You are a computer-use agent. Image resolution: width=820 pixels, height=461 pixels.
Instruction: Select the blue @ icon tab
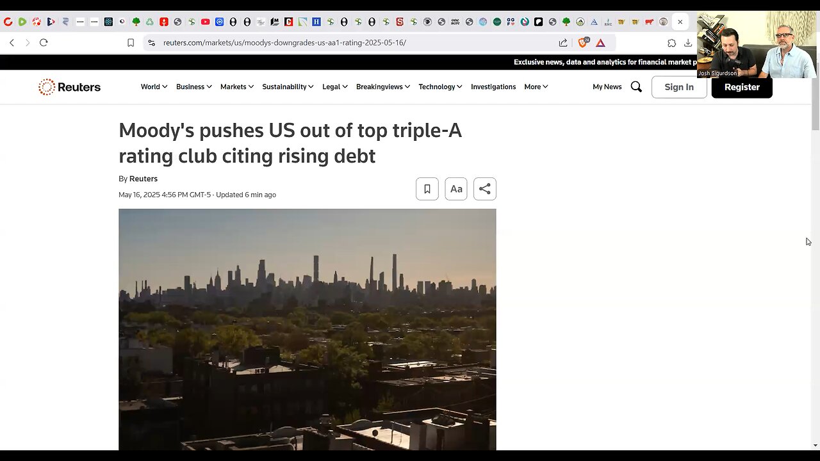click(219, 22)
